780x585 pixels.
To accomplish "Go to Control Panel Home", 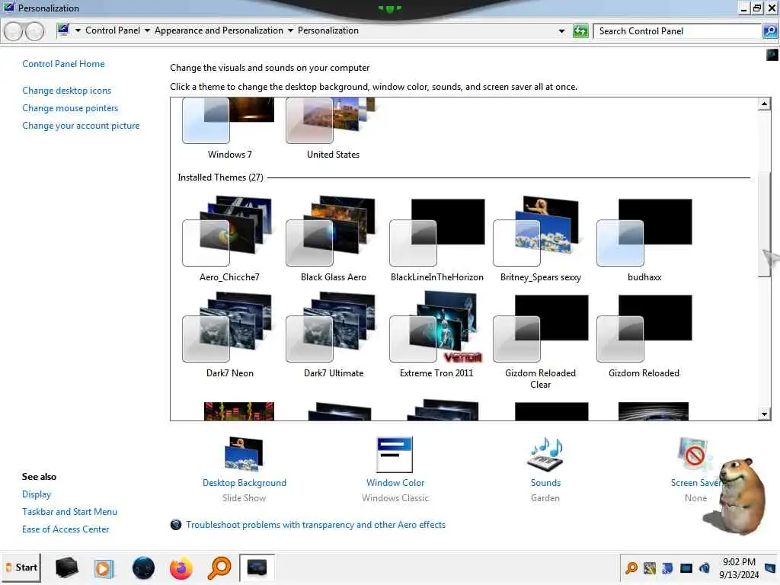I will click(63, 64).
